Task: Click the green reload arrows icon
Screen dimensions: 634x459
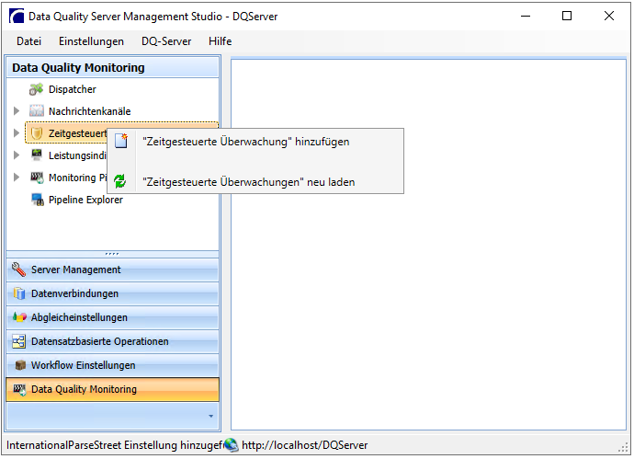Action: click(120, 181)
